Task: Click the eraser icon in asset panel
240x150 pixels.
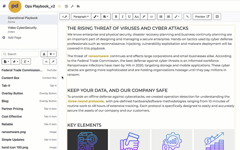Action: pyautogui.click(x=53, y=62)
